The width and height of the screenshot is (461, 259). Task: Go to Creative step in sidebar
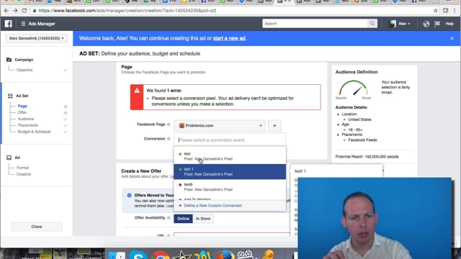click(x=24, y=174)
